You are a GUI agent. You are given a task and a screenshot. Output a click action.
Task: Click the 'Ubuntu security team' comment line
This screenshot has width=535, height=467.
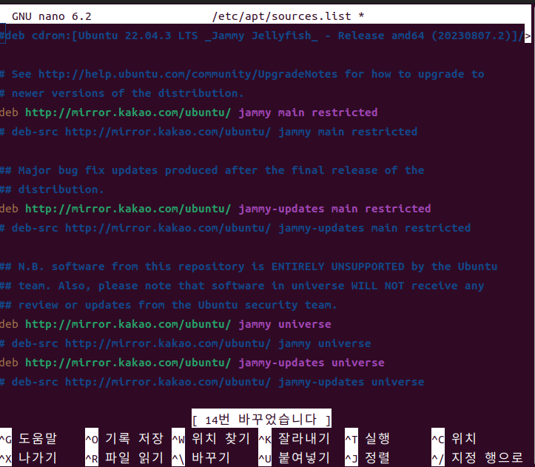click(169, 305)
